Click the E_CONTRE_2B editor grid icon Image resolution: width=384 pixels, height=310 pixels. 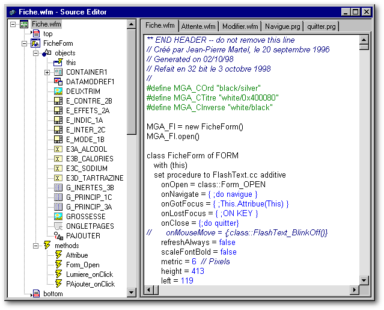(58, 101)
